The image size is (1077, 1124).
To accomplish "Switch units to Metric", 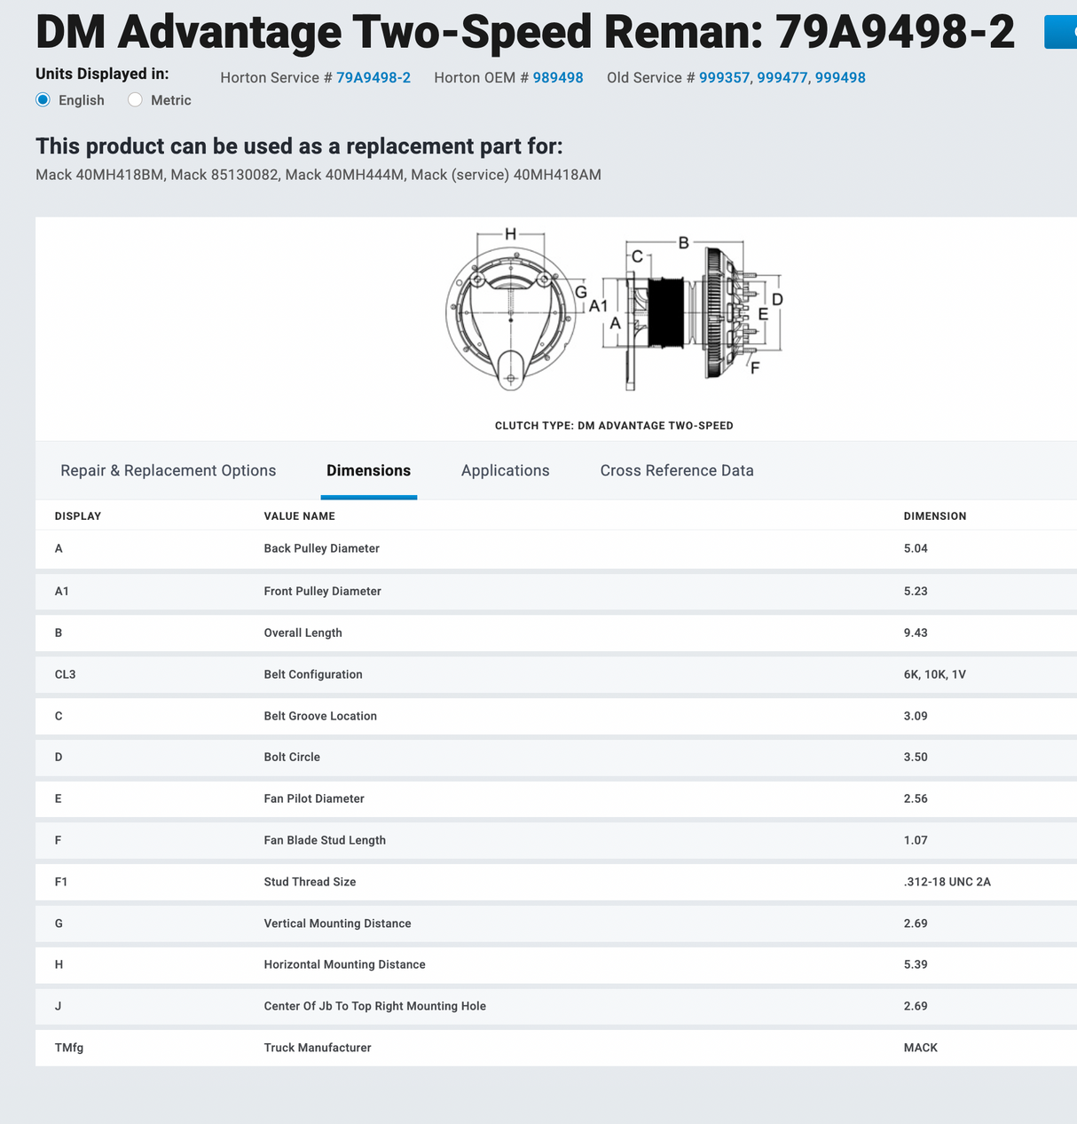I will (x=136, y=100).
